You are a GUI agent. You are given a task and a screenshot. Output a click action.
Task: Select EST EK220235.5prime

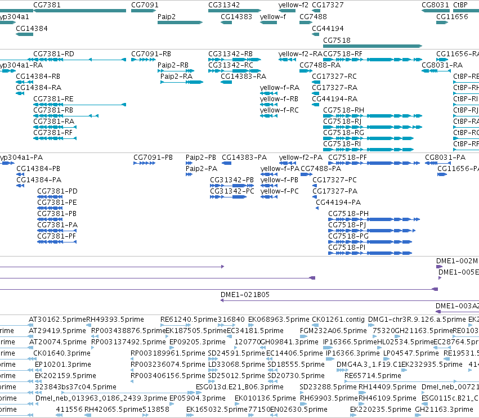coord(380,410)
